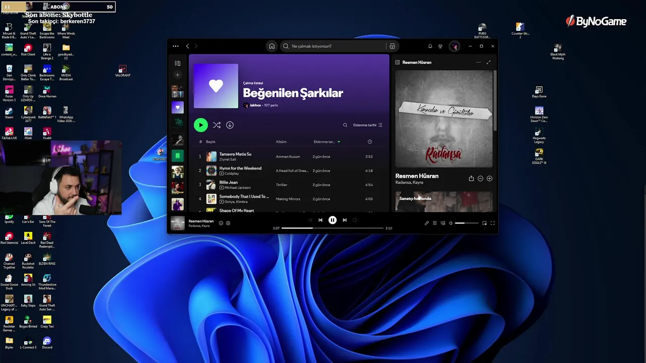Select the Liked Songs heart tile in sidebar
The image size is (646, 363).
177,107
